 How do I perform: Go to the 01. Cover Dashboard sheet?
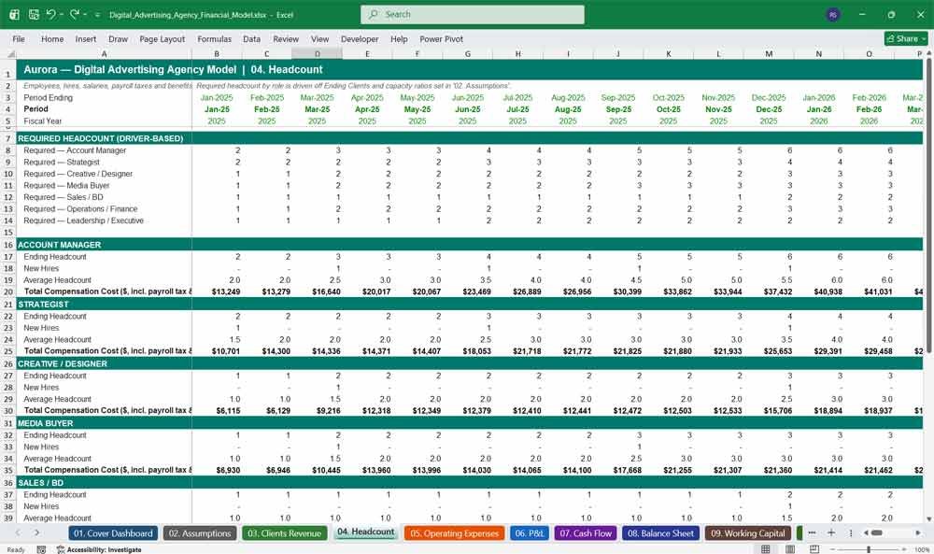[113, 533]
